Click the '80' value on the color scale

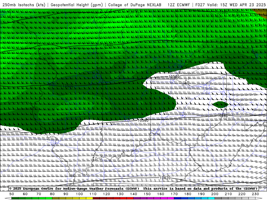click(52, 194)
